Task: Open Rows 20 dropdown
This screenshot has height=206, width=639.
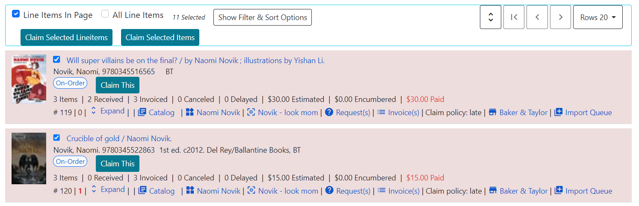Action: coord(598,17)
